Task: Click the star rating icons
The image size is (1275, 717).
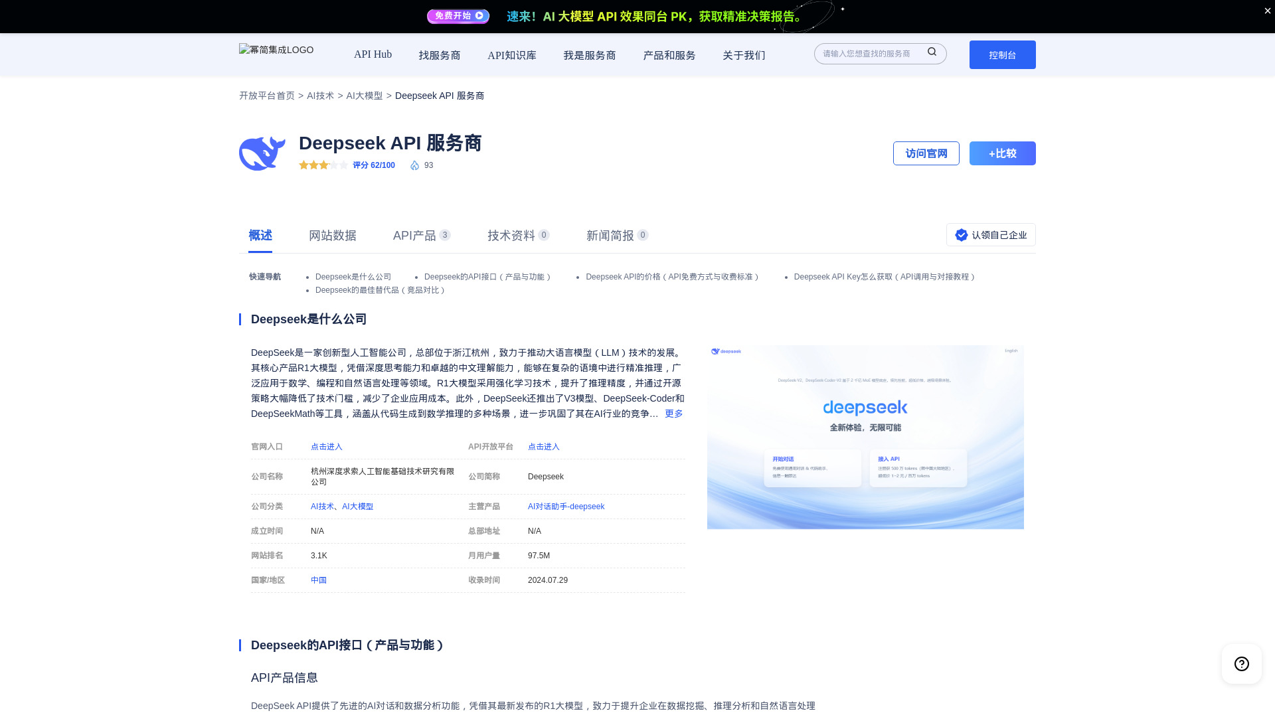Action: [x=323, y=165]
